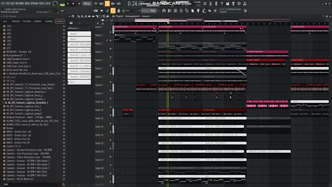332x187 pixels.
Task: Stop playback with the stop button
Action: tap(73, 3)
